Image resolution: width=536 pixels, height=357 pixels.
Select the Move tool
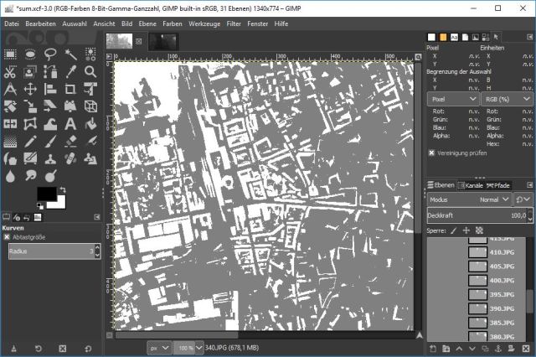[x=30, y=89]
